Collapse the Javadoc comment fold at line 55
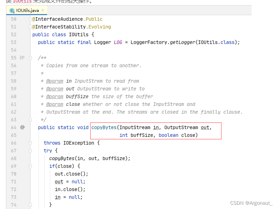The width and height of the screenshot is (278, 209). [31, 58]
